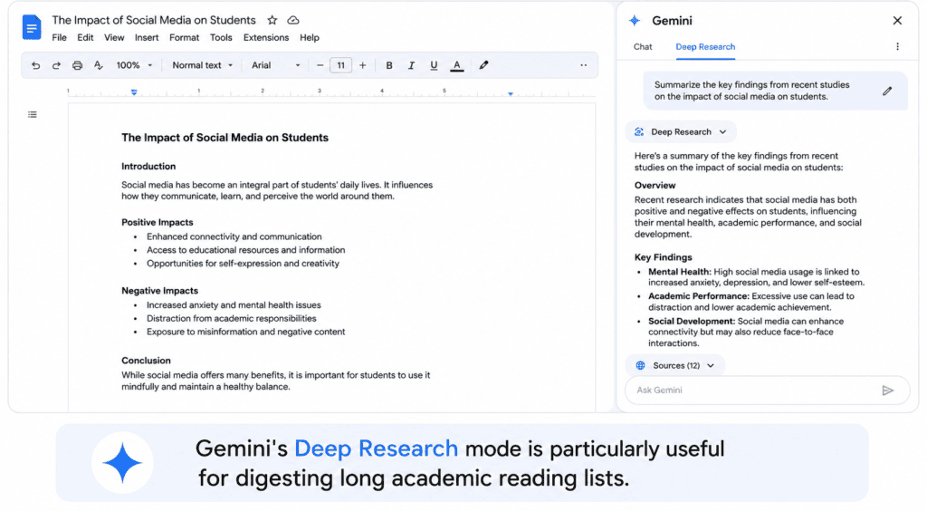Click 'Distraction from academic responsibilities' bullet
The image size is (927, 511).
coord(231,319)
